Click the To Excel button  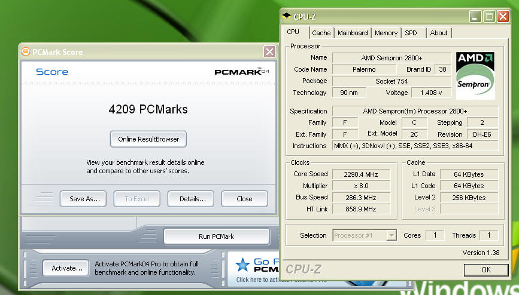[x=136, y=199]
